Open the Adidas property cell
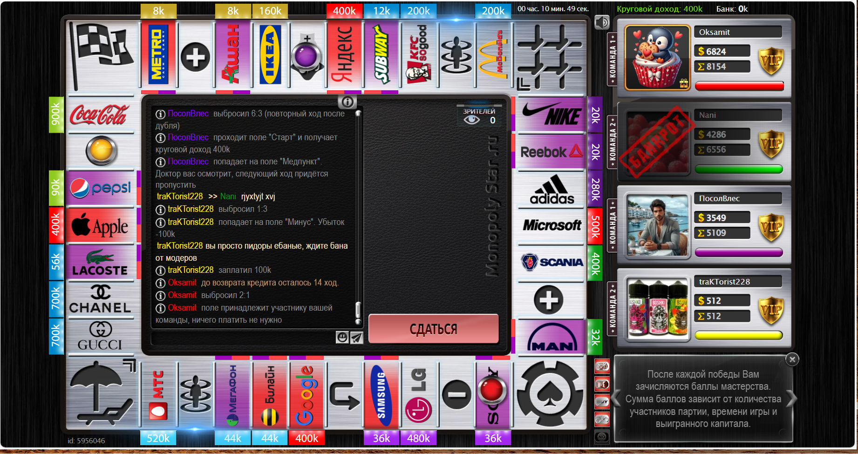The height and width of the screenshot is (454, 858). pos(551,188)
